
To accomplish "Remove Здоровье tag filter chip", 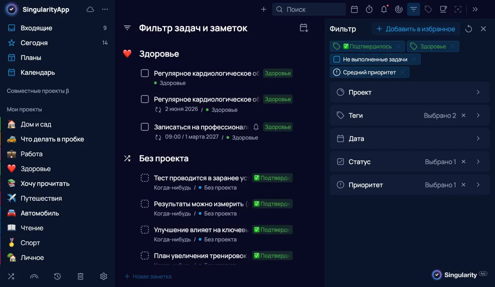I will click(x=453, y=47).
